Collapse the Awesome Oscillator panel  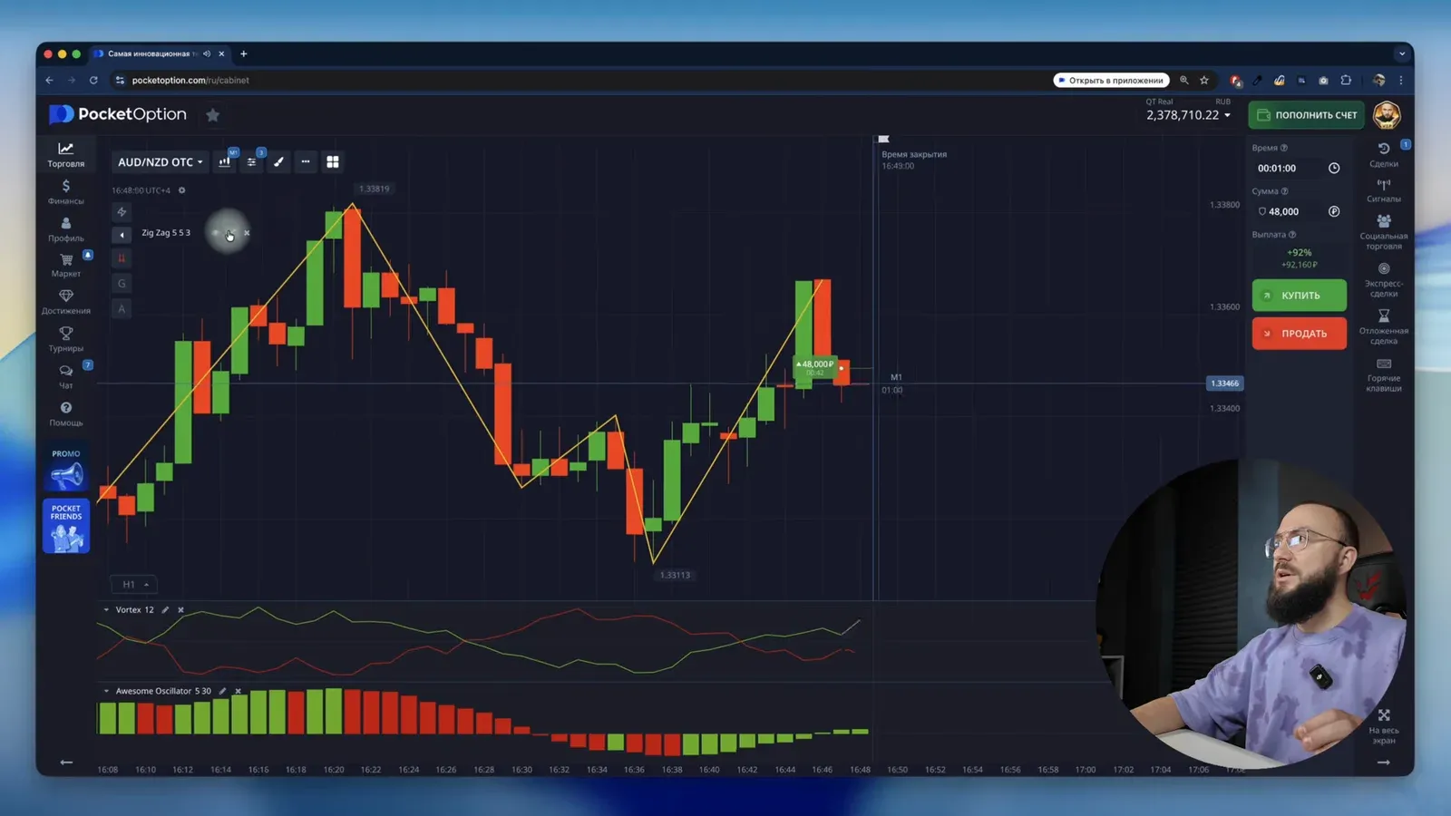click(x=106, y=691)
